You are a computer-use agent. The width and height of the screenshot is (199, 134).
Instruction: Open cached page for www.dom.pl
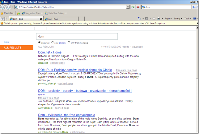(62, 108)
